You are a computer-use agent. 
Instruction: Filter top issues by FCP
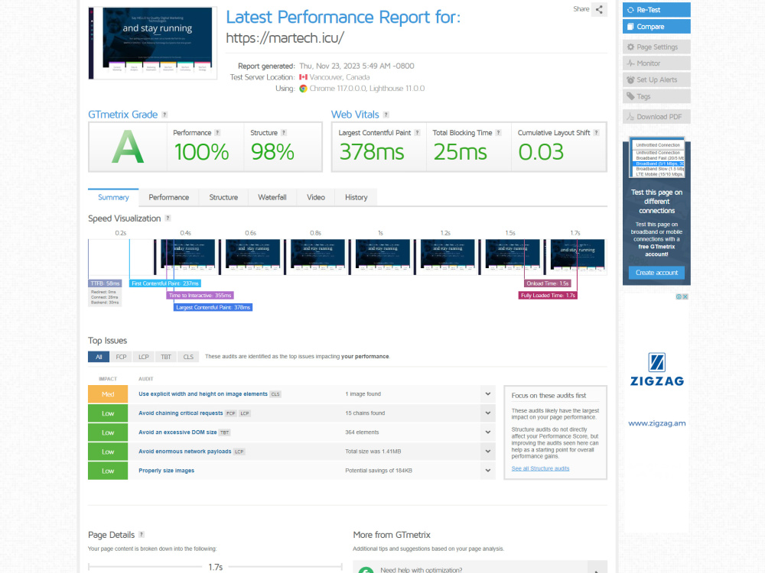click(x=121, y=357)
